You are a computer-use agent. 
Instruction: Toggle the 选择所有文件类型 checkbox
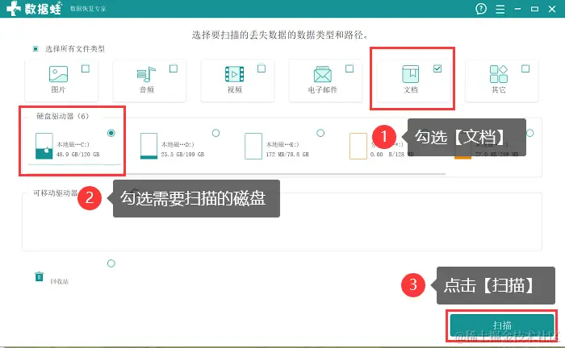coord(36,48)
